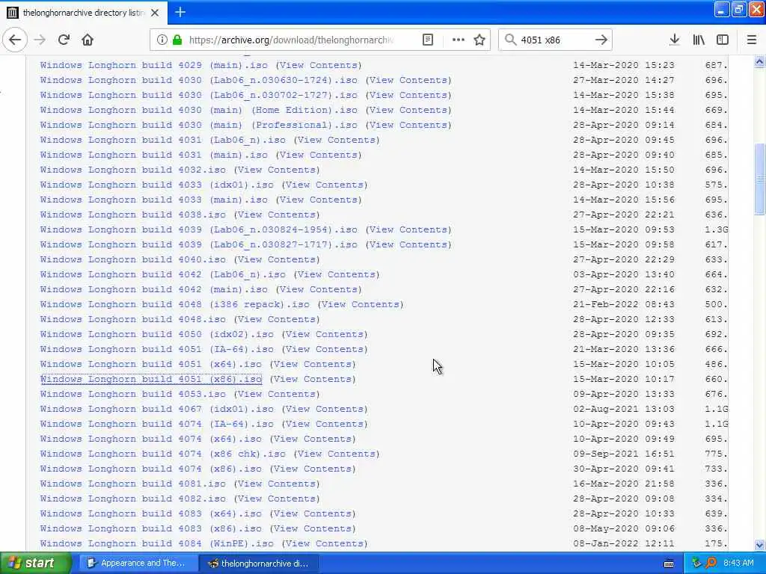Open Windows Longhorn build 4051 (x64).iso link

pos(151,364)
